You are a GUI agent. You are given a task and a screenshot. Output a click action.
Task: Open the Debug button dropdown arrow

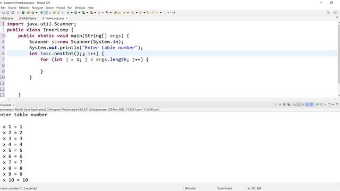coord(72,13)
